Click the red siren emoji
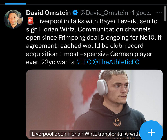Viewport: 167px width, 140px height. (30, 21)
